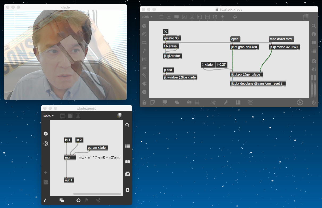Select the jit.gl.pix @gen xfade object
This screenshot has height=208, width=322.
247,74
